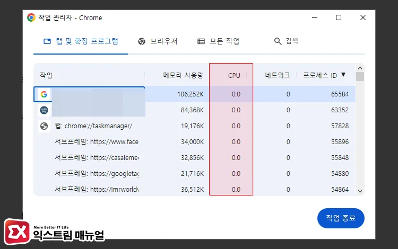
Task: Click the tab icon beside 탭 및 확장 프로그램
Action: pos(47,41)
